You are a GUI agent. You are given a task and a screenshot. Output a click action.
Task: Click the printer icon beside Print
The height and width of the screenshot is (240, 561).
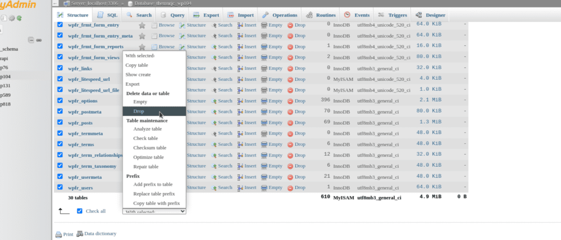point(58,235)
